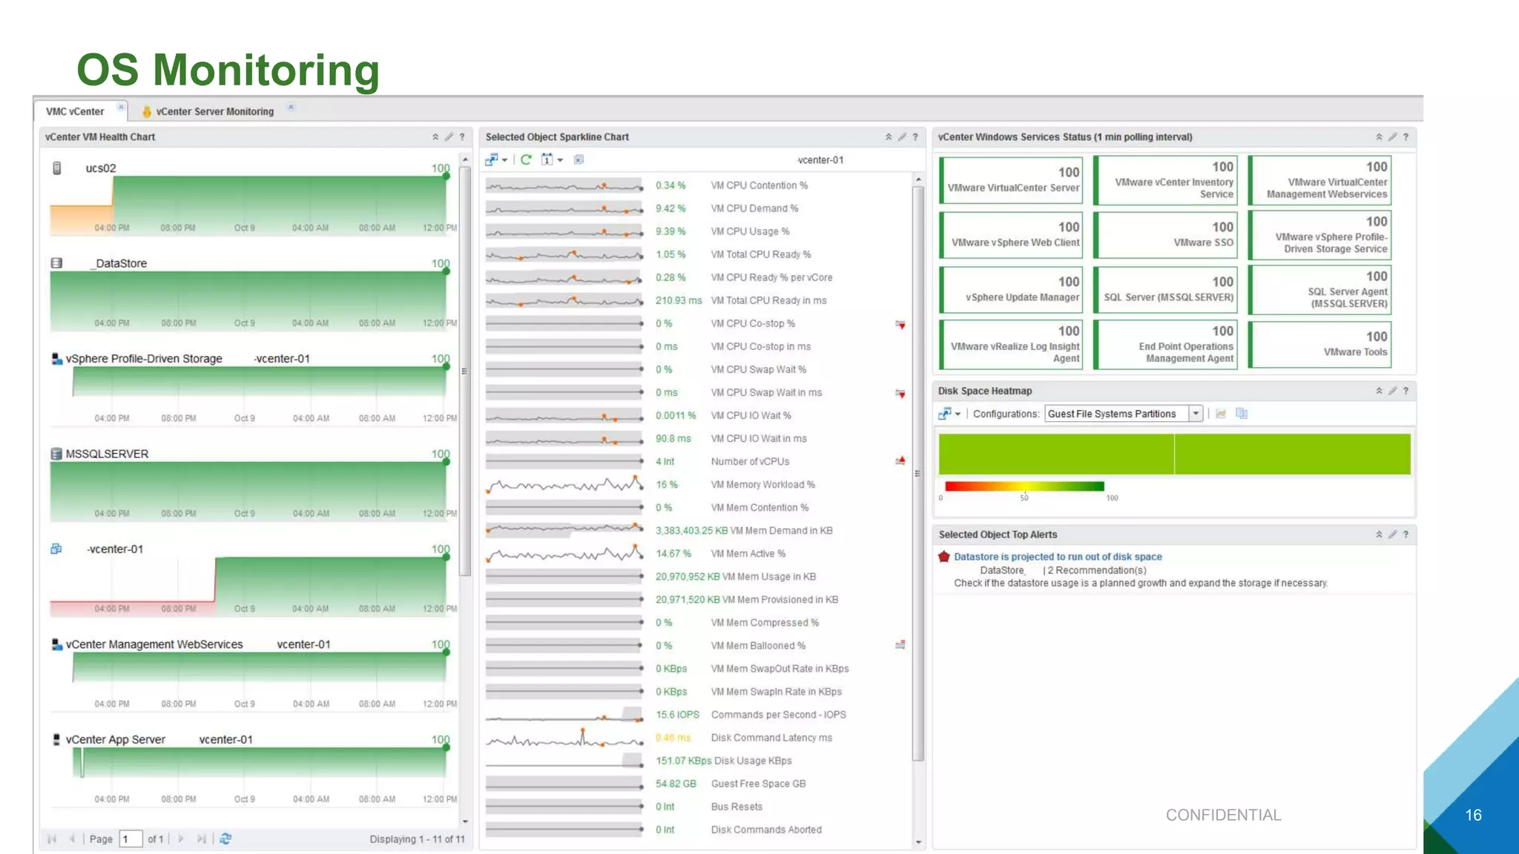Collapse the Selected Object Top Alerts widget
This screenshot has height=854, width=1519.
[1379, 534]
